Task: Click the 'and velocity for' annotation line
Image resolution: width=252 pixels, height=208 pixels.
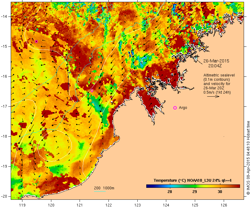Action: tap(217, 84)
